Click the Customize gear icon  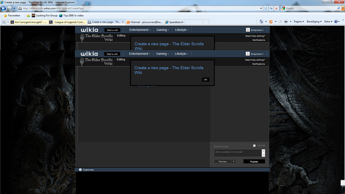tap(80, 170)
